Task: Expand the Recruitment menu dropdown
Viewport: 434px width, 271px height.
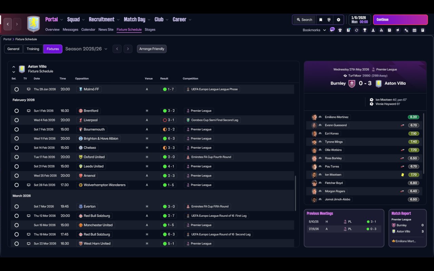Action: 118,20
